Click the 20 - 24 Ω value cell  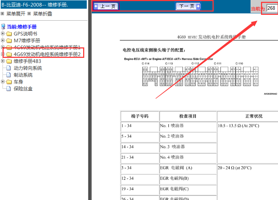tap(248, 182)
